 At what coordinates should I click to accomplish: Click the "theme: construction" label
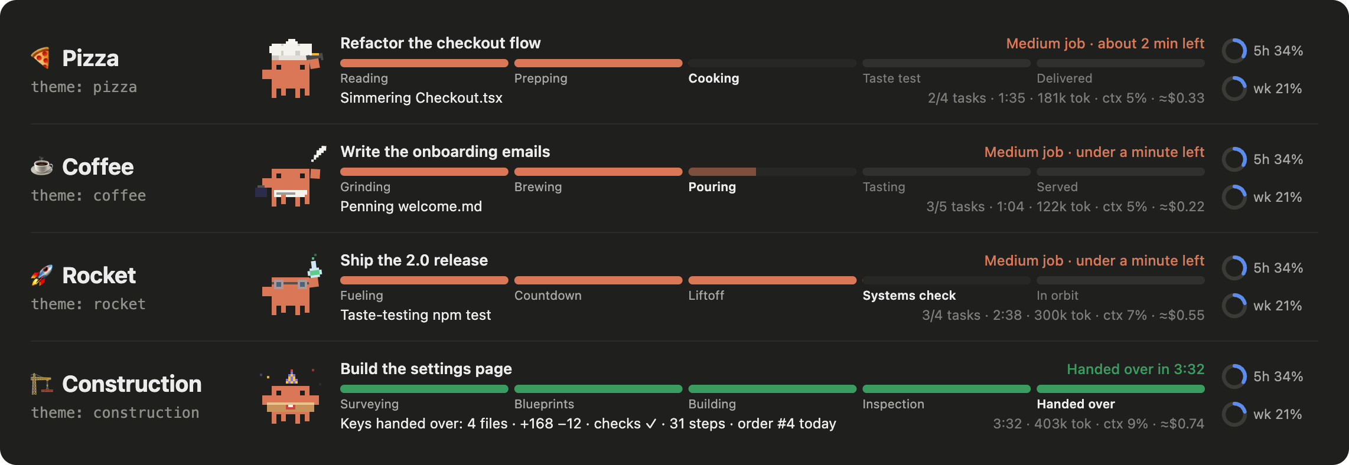115,413
